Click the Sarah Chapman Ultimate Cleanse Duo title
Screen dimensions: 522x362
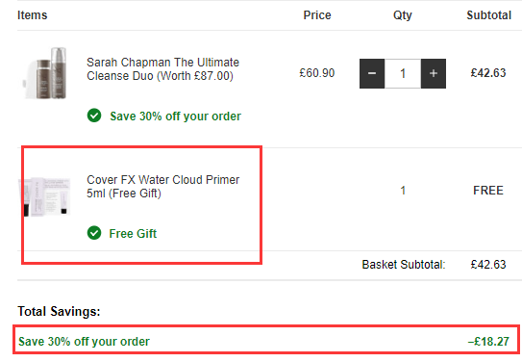pyautogui.click(x=162, y=69)
